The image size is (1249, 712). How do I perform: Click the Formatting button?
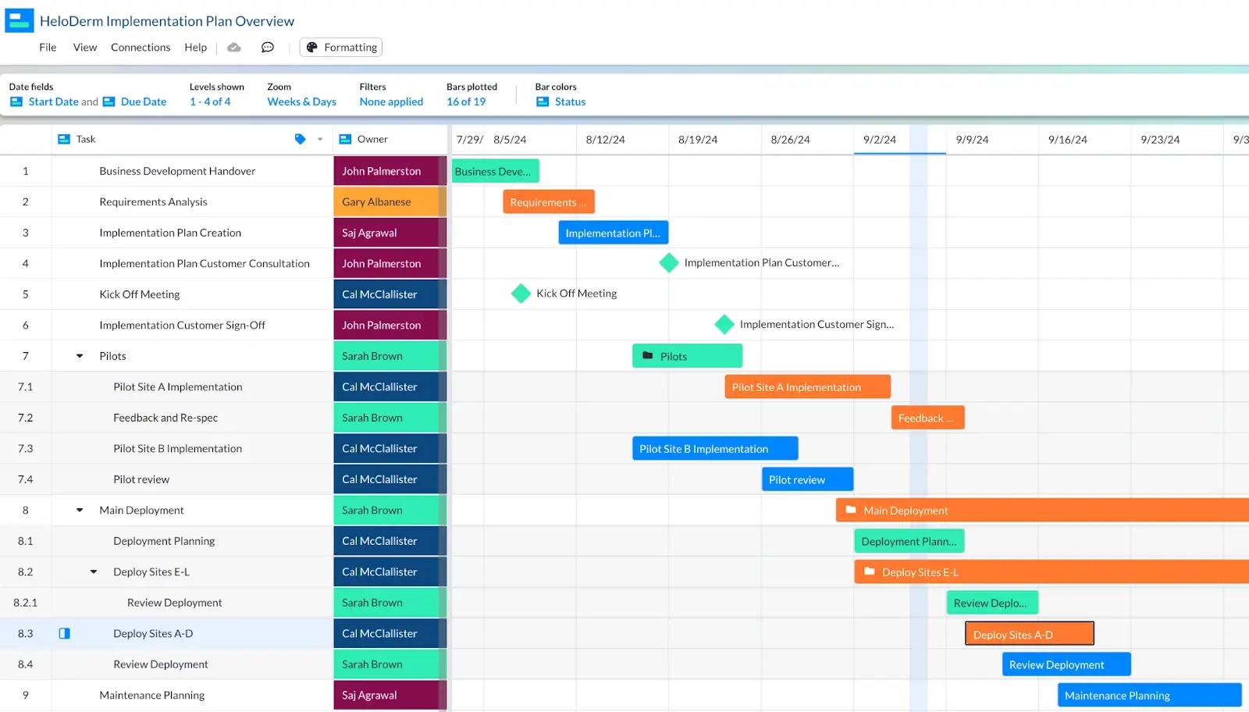(341, 48)
